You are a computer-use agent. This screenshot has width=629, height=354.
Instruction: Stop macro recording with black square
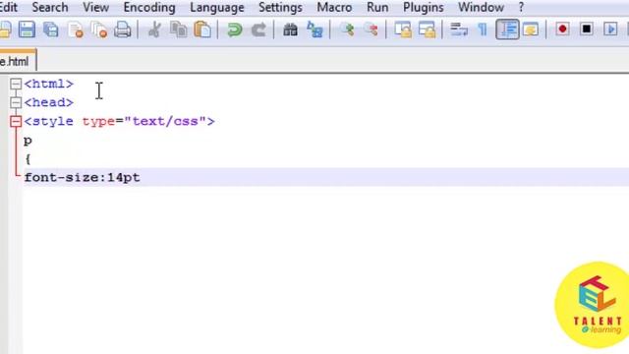(x=587, y=29)
